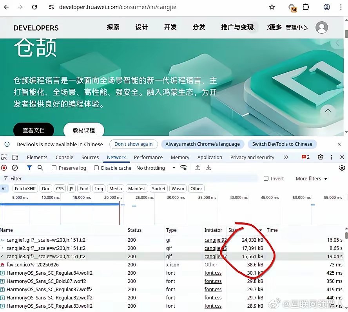348x312 pixels.
Task: Select cangjie1.gif request row
Action: (172, 240)
